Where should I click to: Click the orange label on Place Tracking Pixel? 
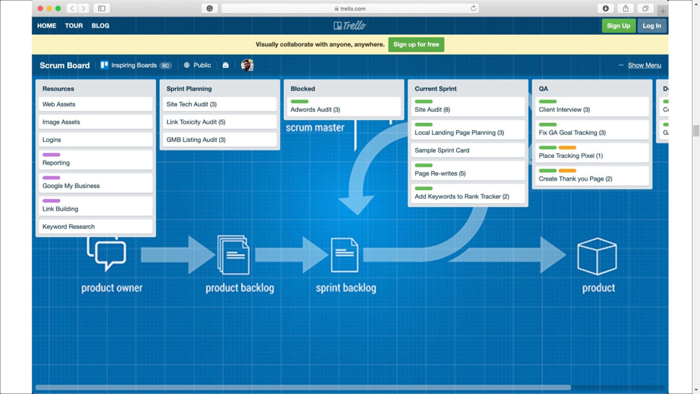point(567,148)
